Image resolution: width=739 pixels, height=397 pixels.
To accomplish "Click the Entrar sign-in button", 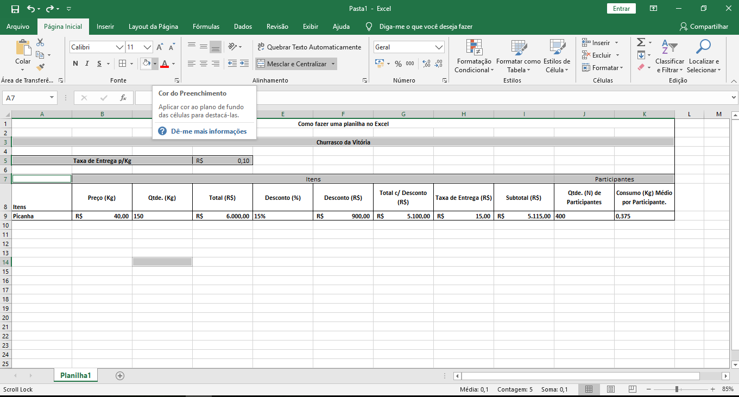I will [621, 9].
